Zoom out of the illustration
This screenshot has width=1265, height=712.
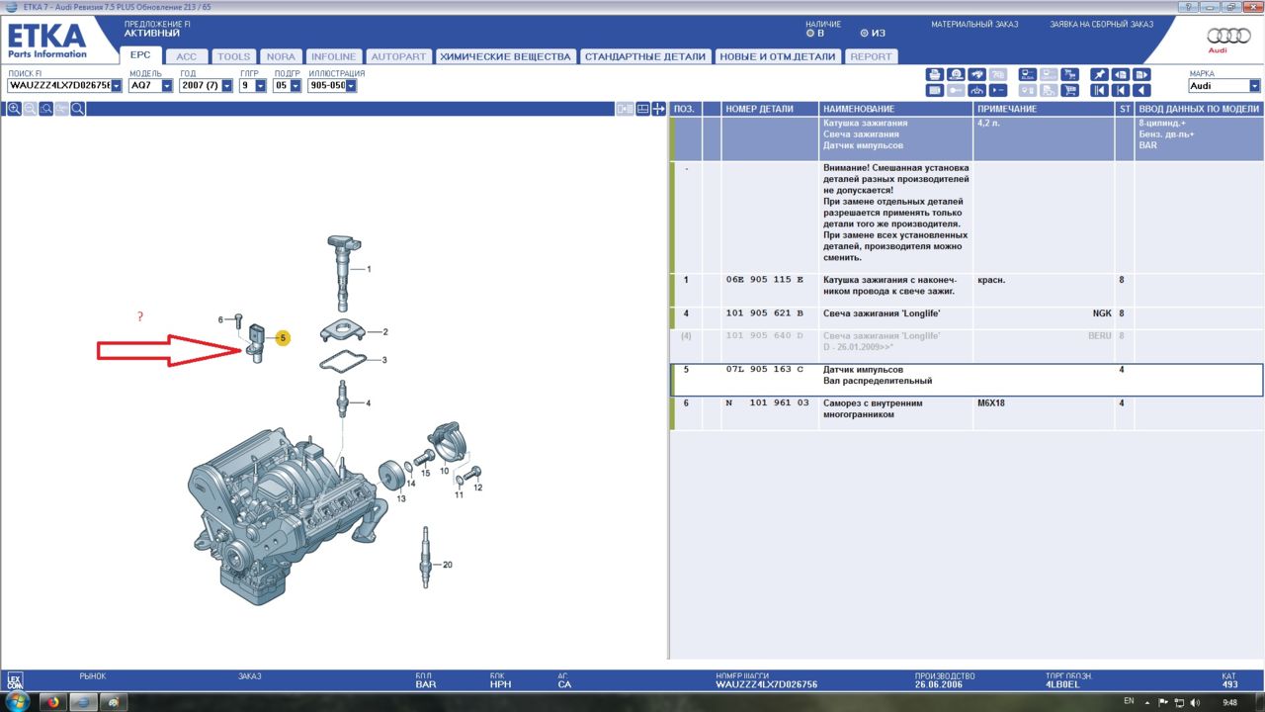[x=30, y=109]
